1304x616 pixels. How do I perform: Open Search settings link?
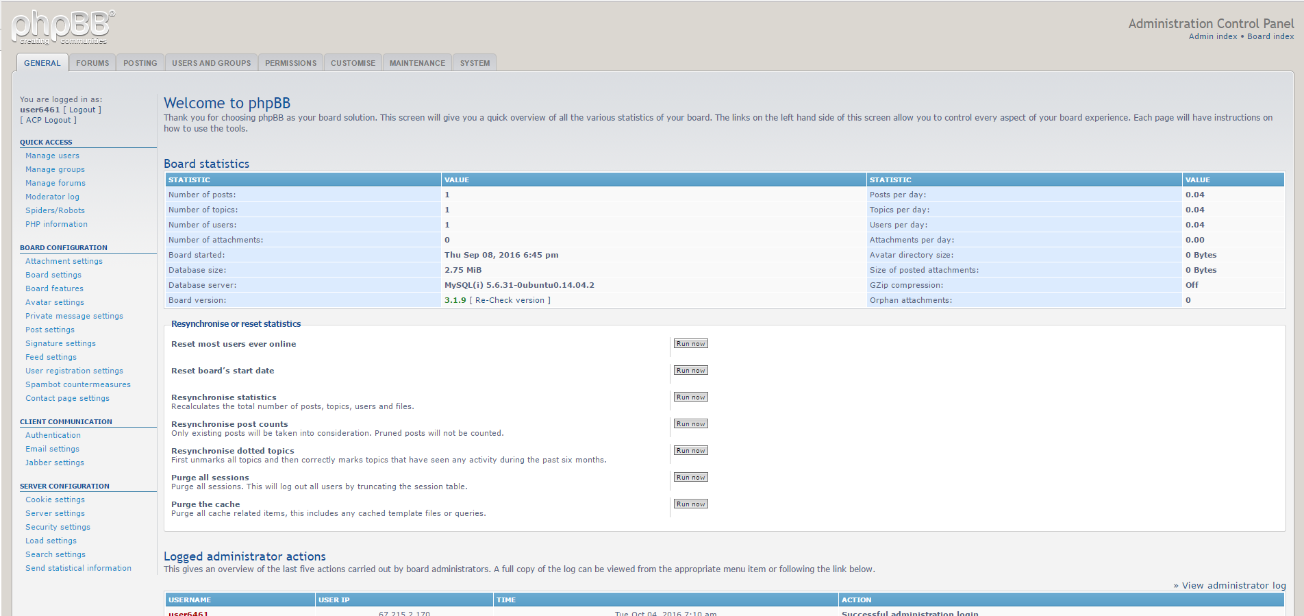(55, 554)
